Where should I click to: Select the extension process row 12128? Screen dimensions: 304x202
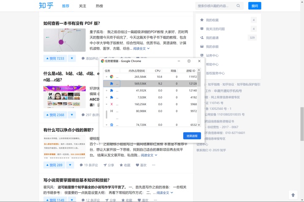coord(150,83)
